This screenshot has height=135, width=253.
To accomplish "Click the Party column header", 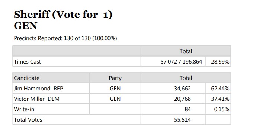I will click(x=115, y=78).
